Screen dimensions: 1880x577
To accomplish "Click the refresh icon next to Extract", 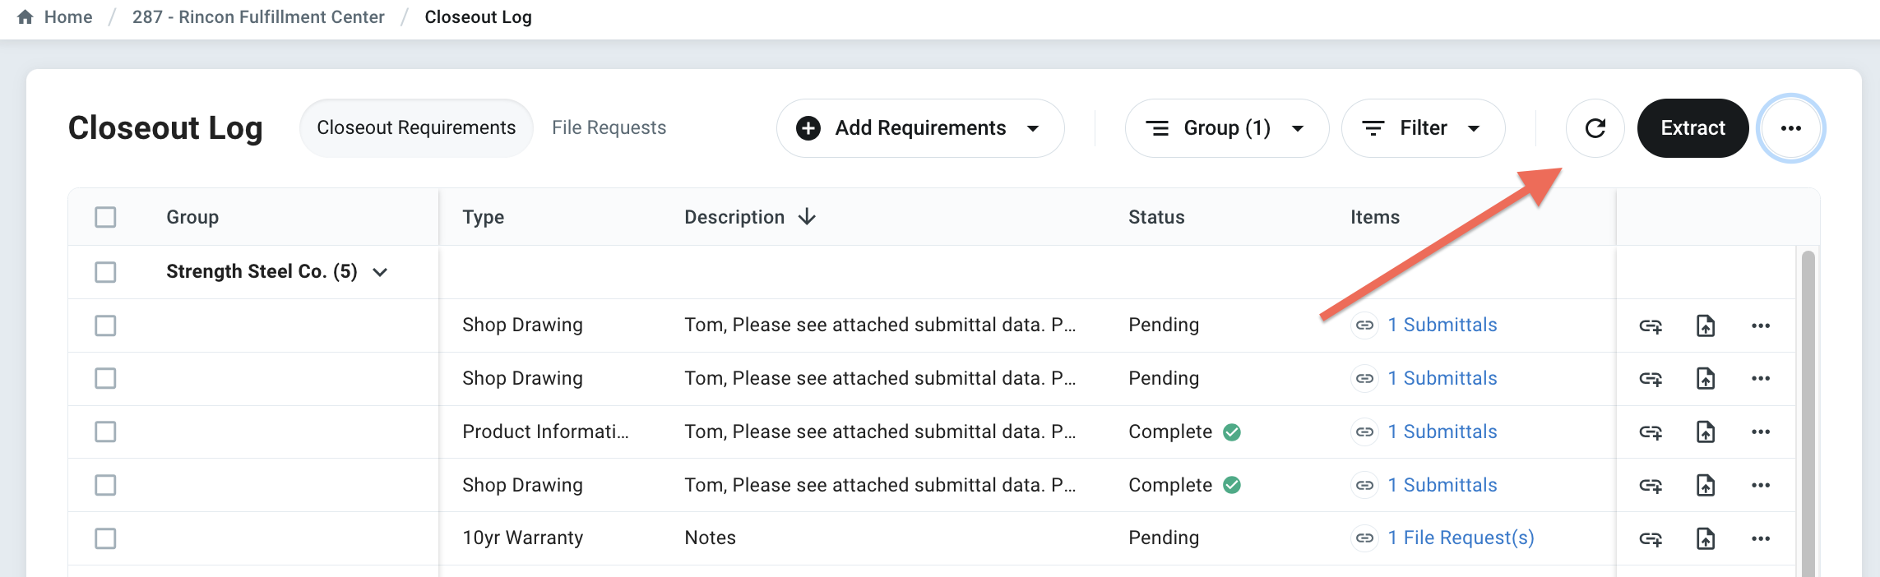I will (x=1595, y=128).
